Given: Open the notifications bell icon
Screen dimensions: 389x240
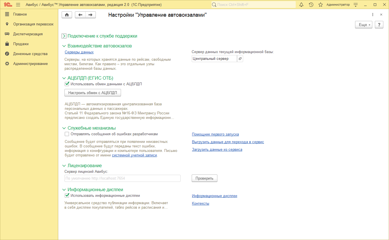Looking at the screenshot, I should coord(301,5).
